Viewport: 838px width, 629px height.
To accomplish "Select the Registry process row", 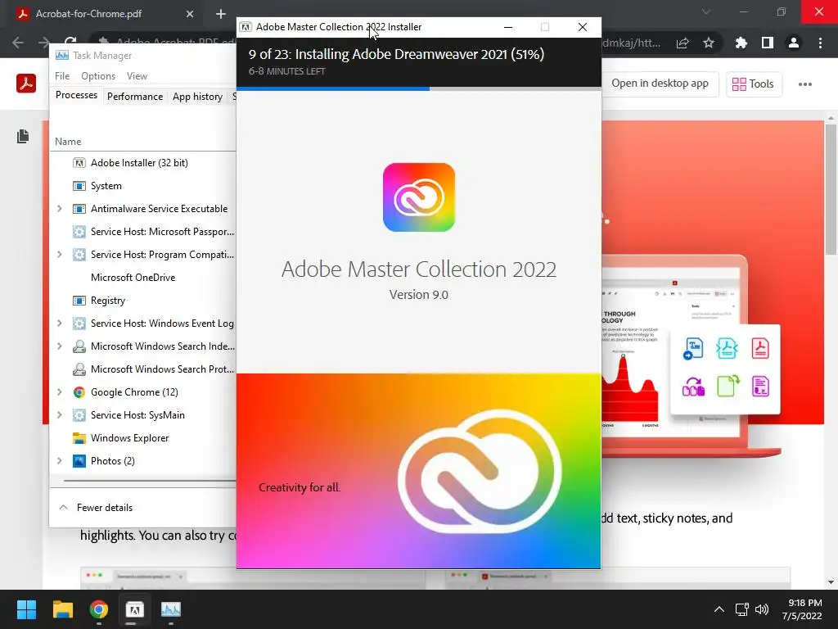I will click(x=142, y=301).
